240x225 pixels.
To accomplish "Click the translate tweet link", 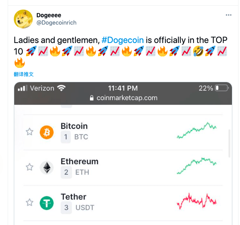I will coord(23,74).
